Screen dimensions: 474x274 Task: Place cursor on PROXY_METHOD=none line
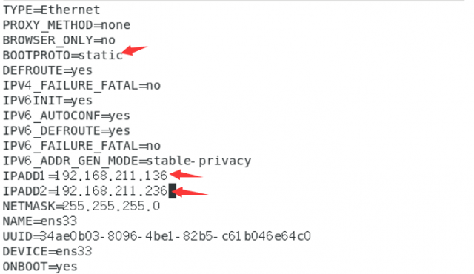tap(67, 25)
